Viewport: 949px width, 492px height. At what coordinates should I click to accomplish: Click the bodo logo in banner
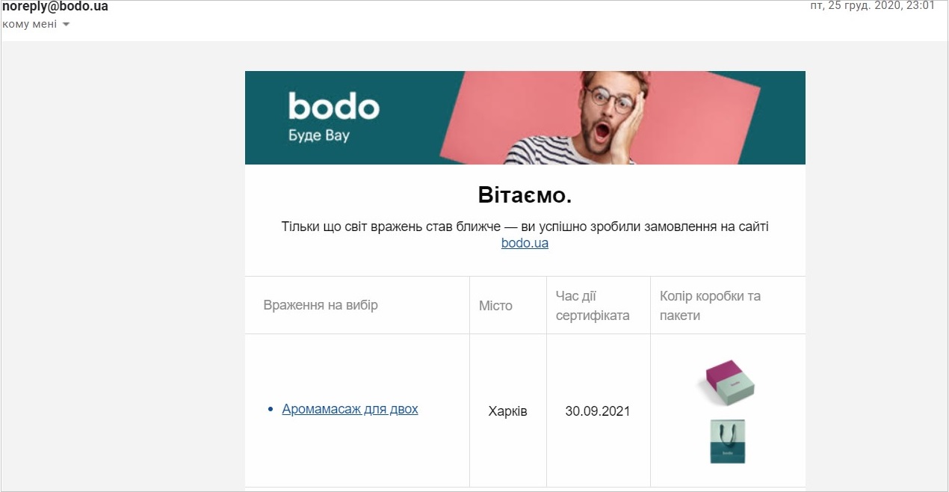click(x=334, y=107)
